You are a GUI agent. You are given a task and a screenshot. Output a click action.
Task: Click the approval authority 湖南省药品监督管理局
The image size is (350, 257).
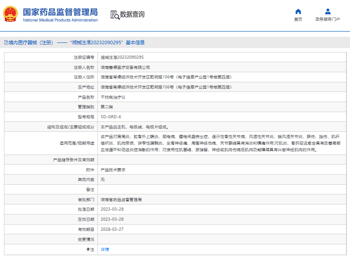click(121, 199)
